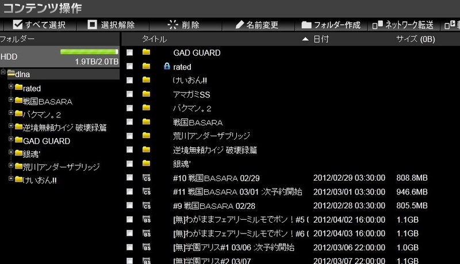Click the date 2012/02/29 03:30:00

[x=349, y=178]
